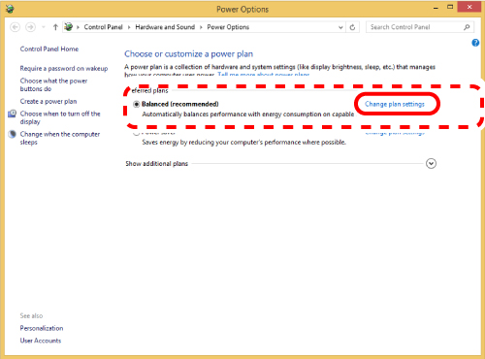Open the recent locations dropdown arrow
Viewport: 485px width, 359px height.
pos(44,27)
